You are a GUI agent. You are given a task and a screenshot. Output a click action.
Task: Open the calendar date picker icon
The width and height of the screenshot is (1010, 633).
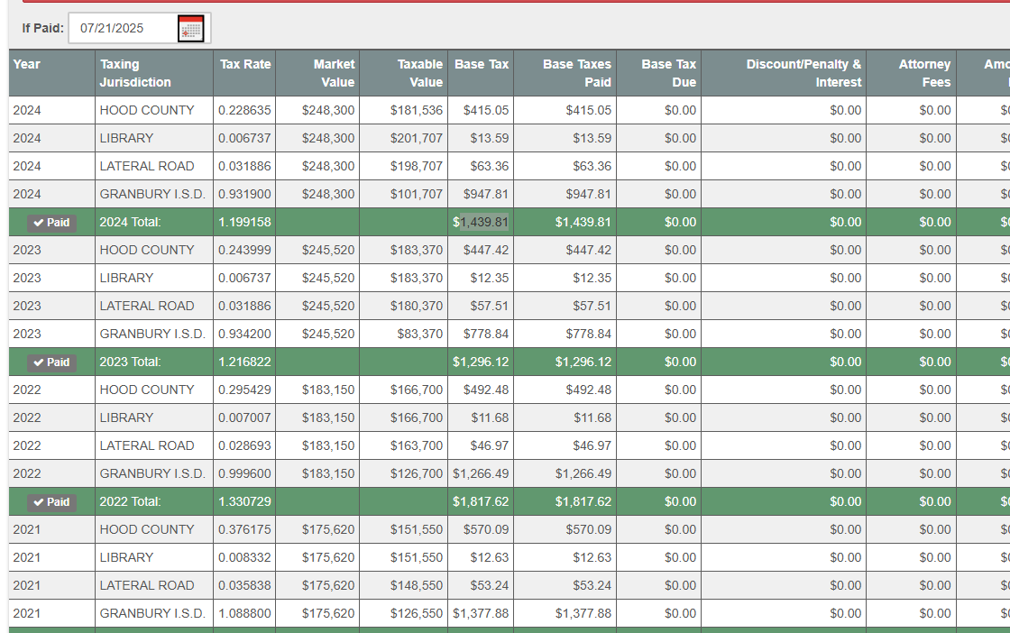190,29
